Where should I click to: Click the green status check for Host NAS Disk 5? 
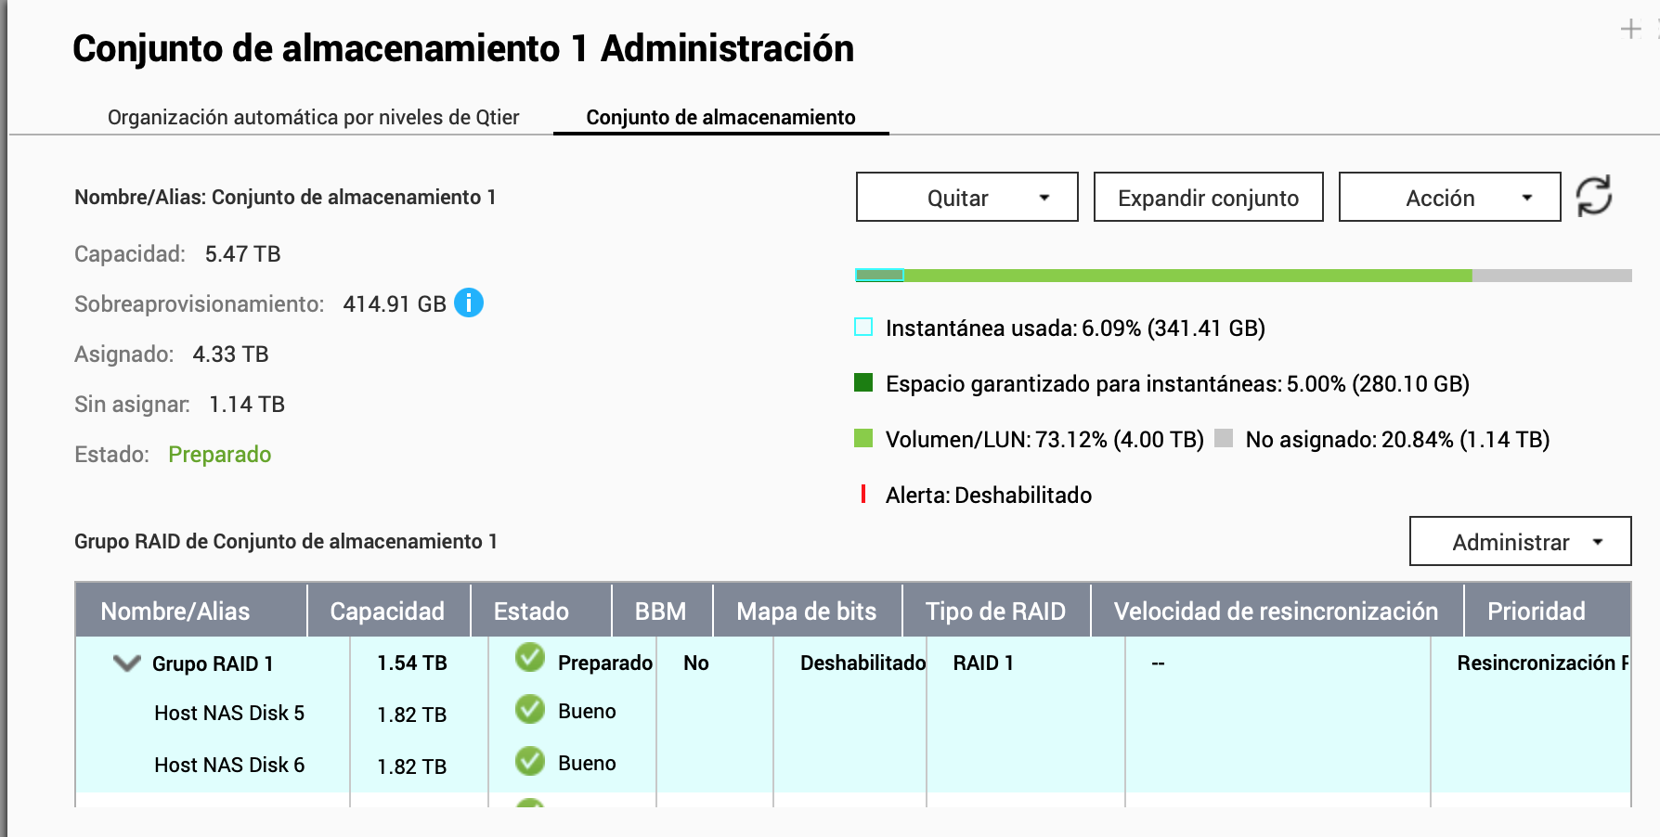[x=530, y=710]
